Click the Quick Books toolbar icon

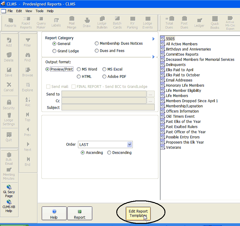coord(215,23)
